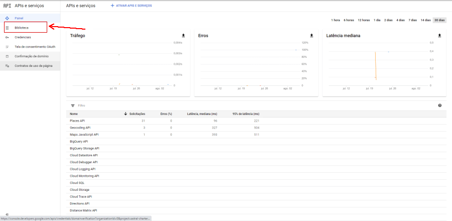Screen dimensions: 452x221
Task: Go to Credenciais page
Action: point(30,37)
